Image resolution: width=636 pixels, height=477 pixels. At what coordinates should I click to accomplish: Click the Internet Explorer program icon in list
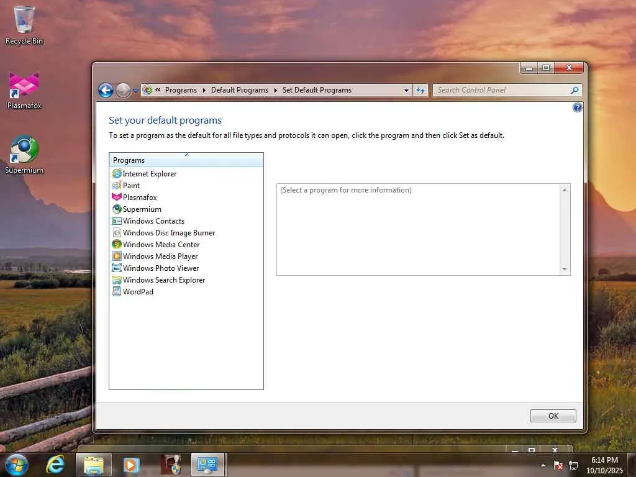[117, 174]
